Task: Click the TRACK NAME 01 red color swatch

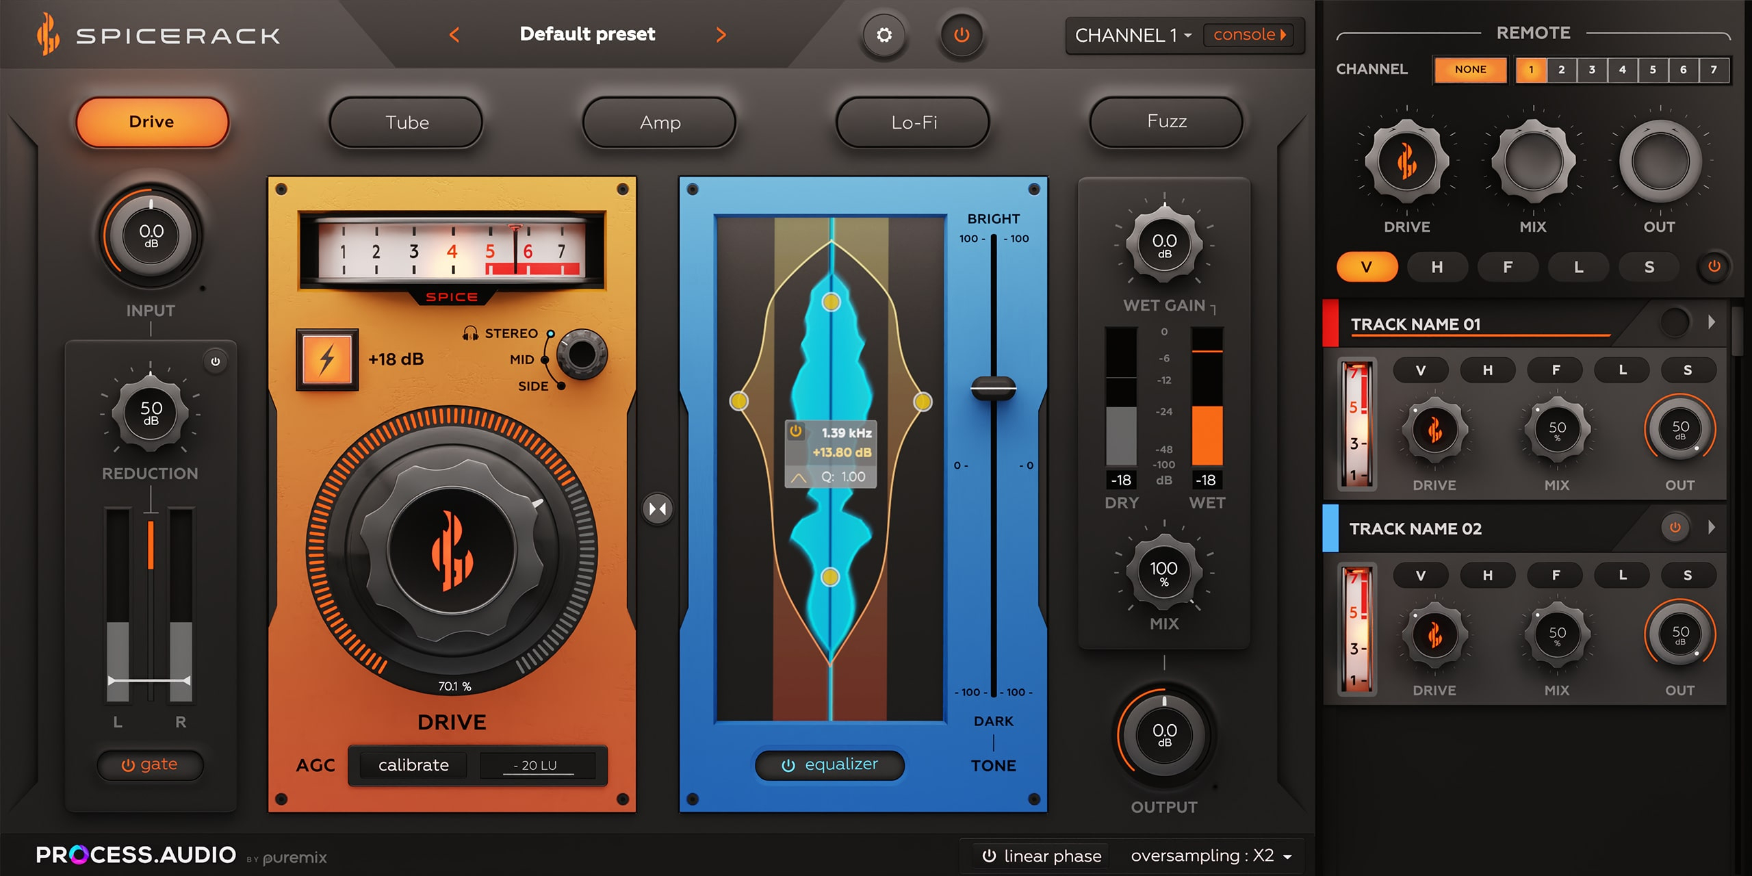Action: (1330, 323)
